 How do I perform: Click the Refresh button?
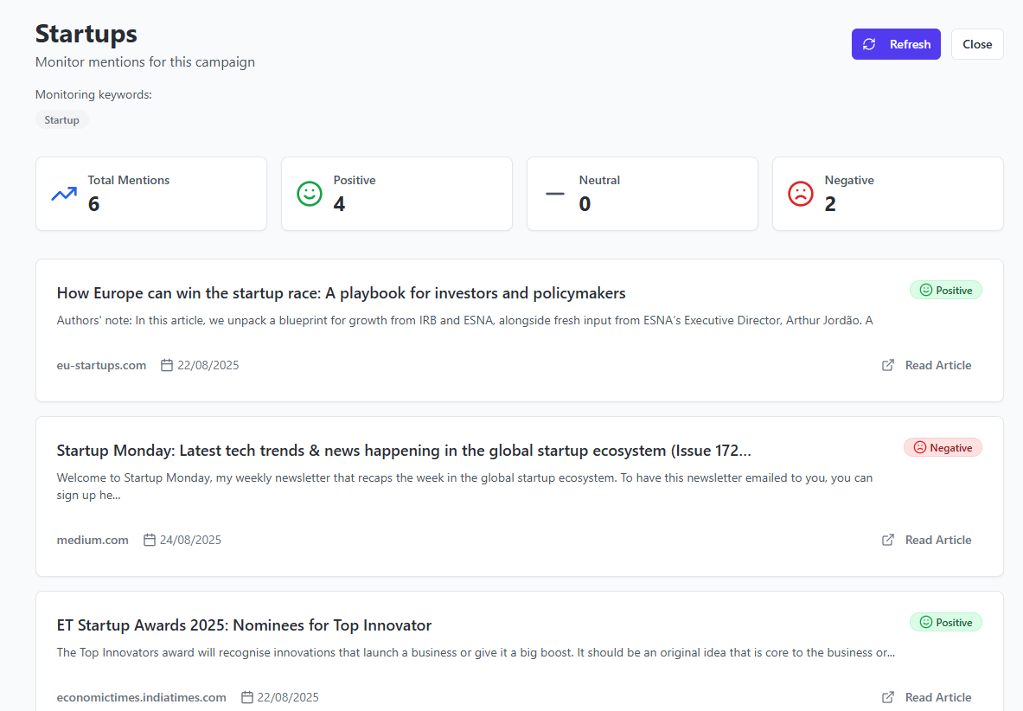click(896, 44)
